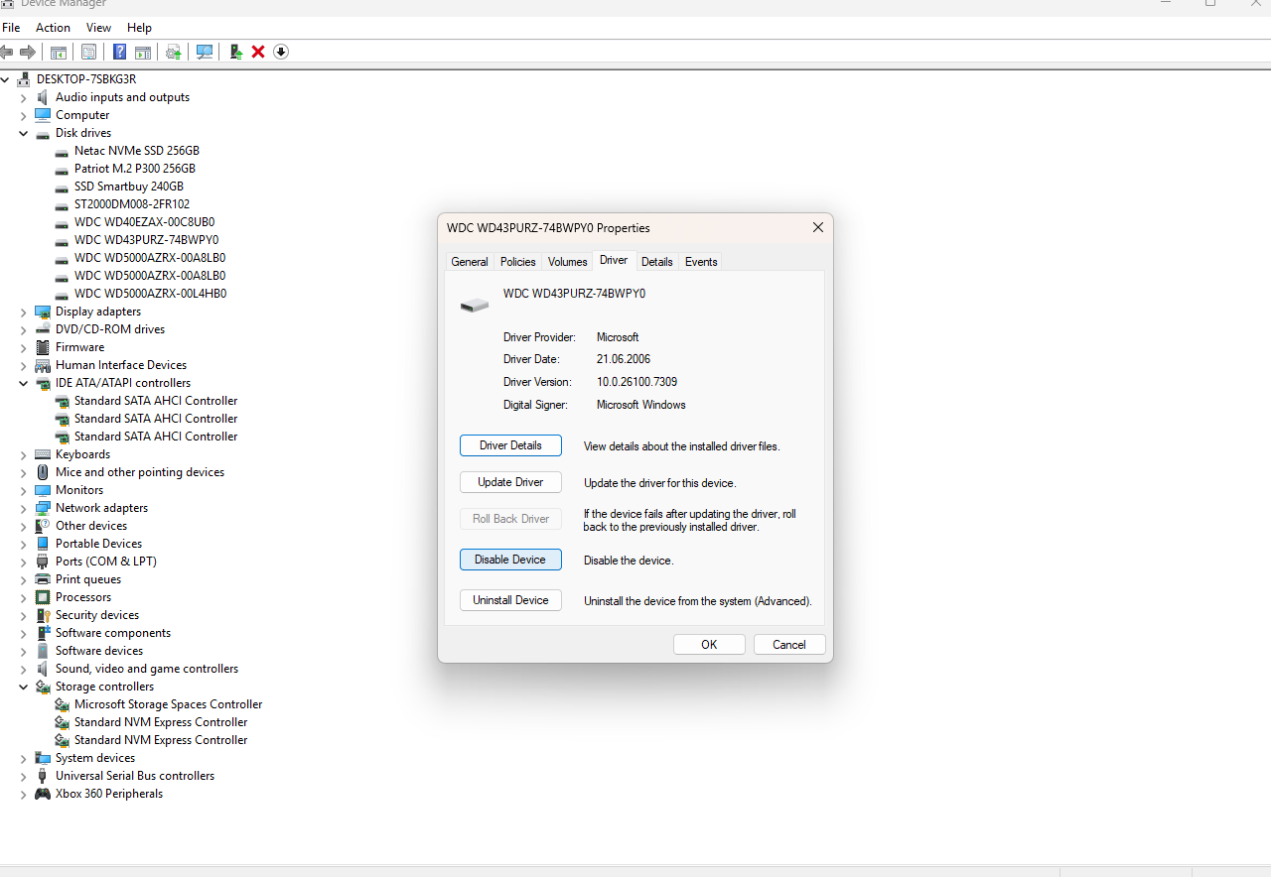Click the Driver Version value 10.0.26100.7309
This screenshot has height=877, width=1271.
pos(637,382)
